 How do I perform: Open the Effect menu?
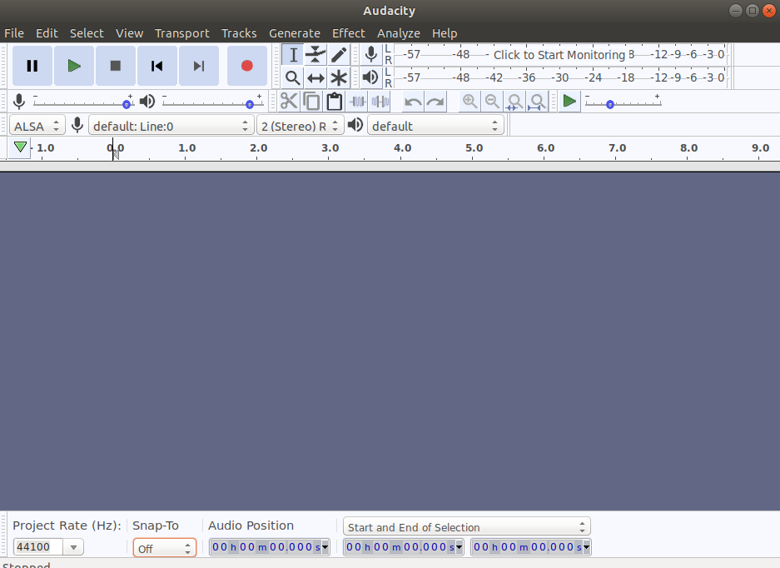coord(348,33)
